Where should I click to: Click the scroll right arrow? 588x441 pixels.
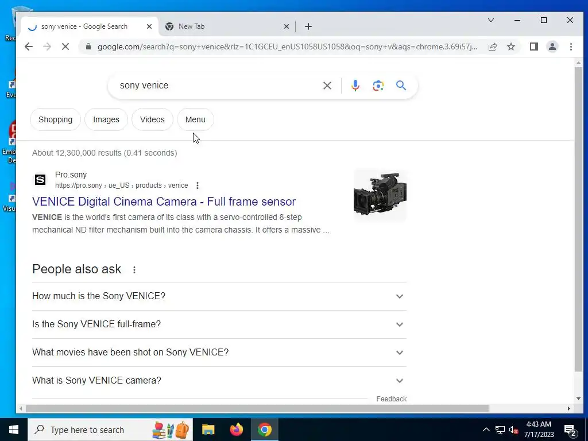[569, 408]
